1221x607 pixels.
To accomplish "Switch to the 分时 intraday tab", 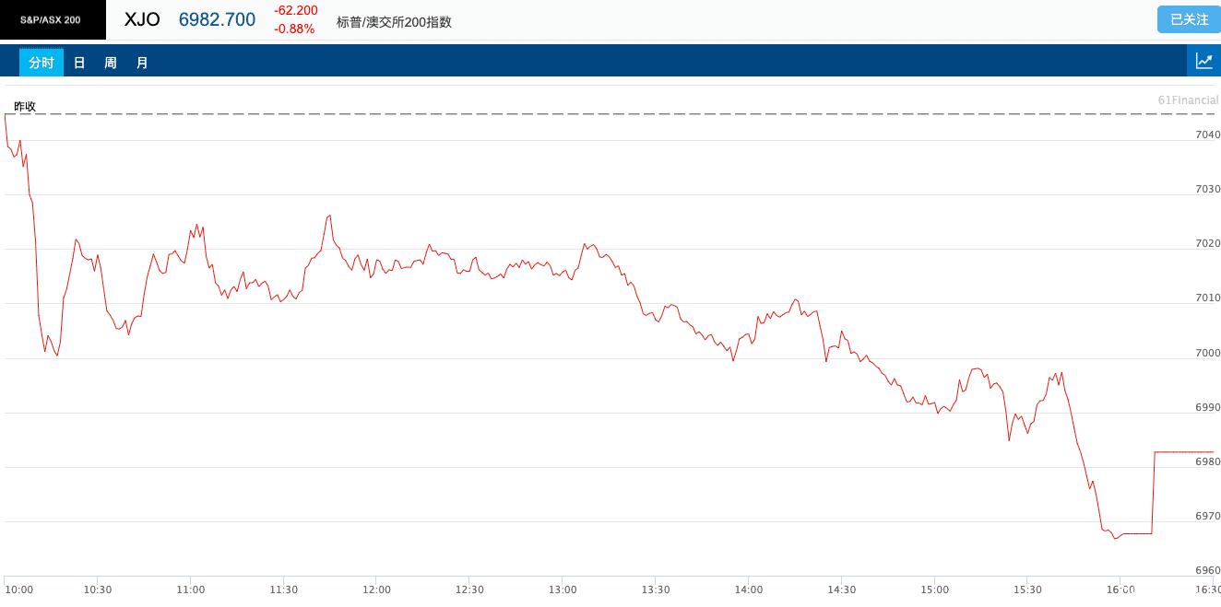I will coord(41,63).
